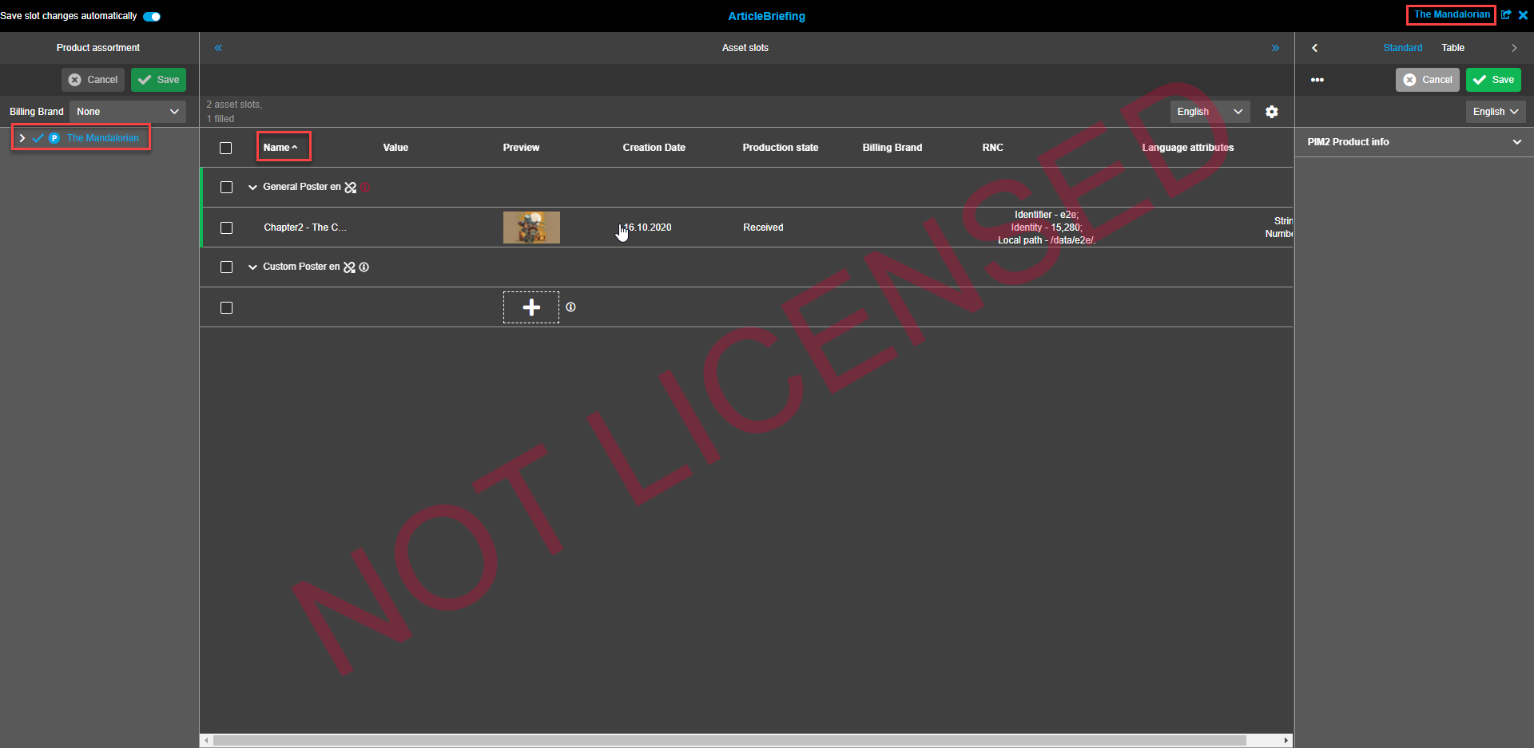Viewport: 1534px width, 748px height.
Task: Open detail panel English language dropdown
Action: click(1496, 112)
